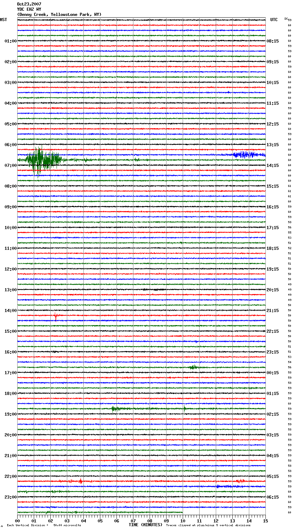293x530 pixels.
Task: Select the 16:00 MST row label
Action: click(10, 352)
